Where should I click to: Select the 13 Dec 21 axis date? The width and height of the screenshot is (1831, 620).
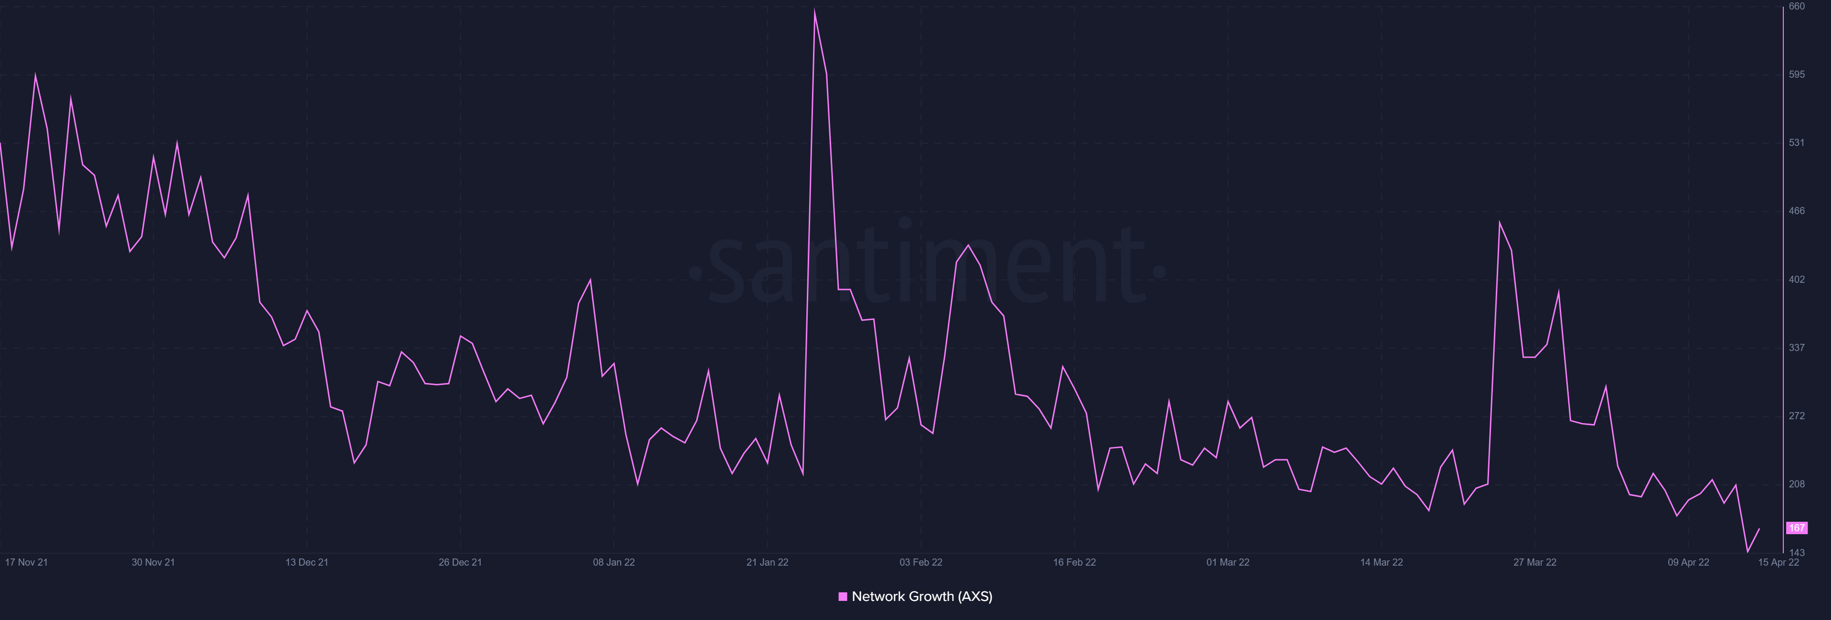pos(306,562)
